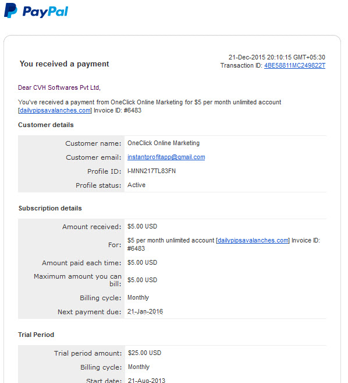Viewport: 348px width, 383px height.
Task: Click the 'You received a payment' heading
Action: 64,64
